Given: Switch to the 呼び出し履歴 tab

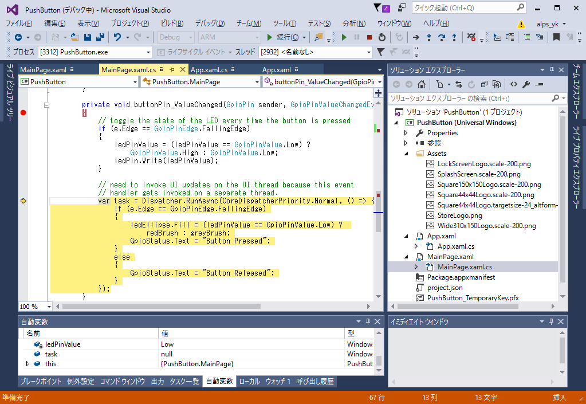Looking at the screenshot, I should pos(314,381).
